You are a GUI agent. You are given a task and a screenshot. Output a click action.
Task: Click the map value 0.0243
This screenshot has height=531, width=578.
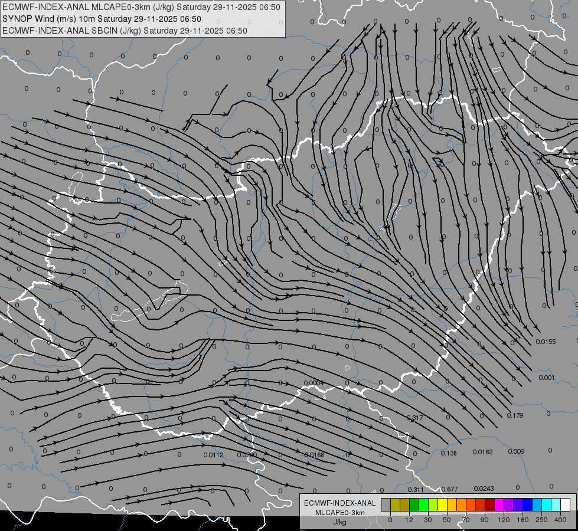click(x=484, y=489)
